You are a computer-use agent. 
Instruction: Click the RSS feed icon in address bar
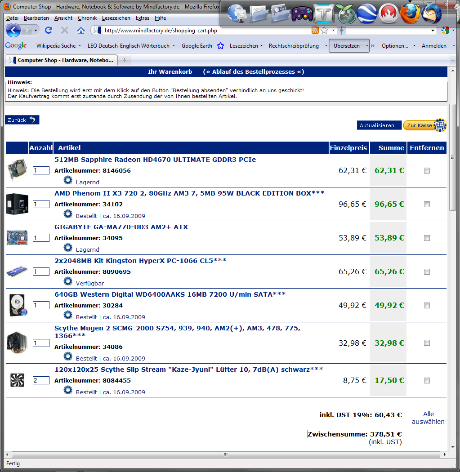315,31
